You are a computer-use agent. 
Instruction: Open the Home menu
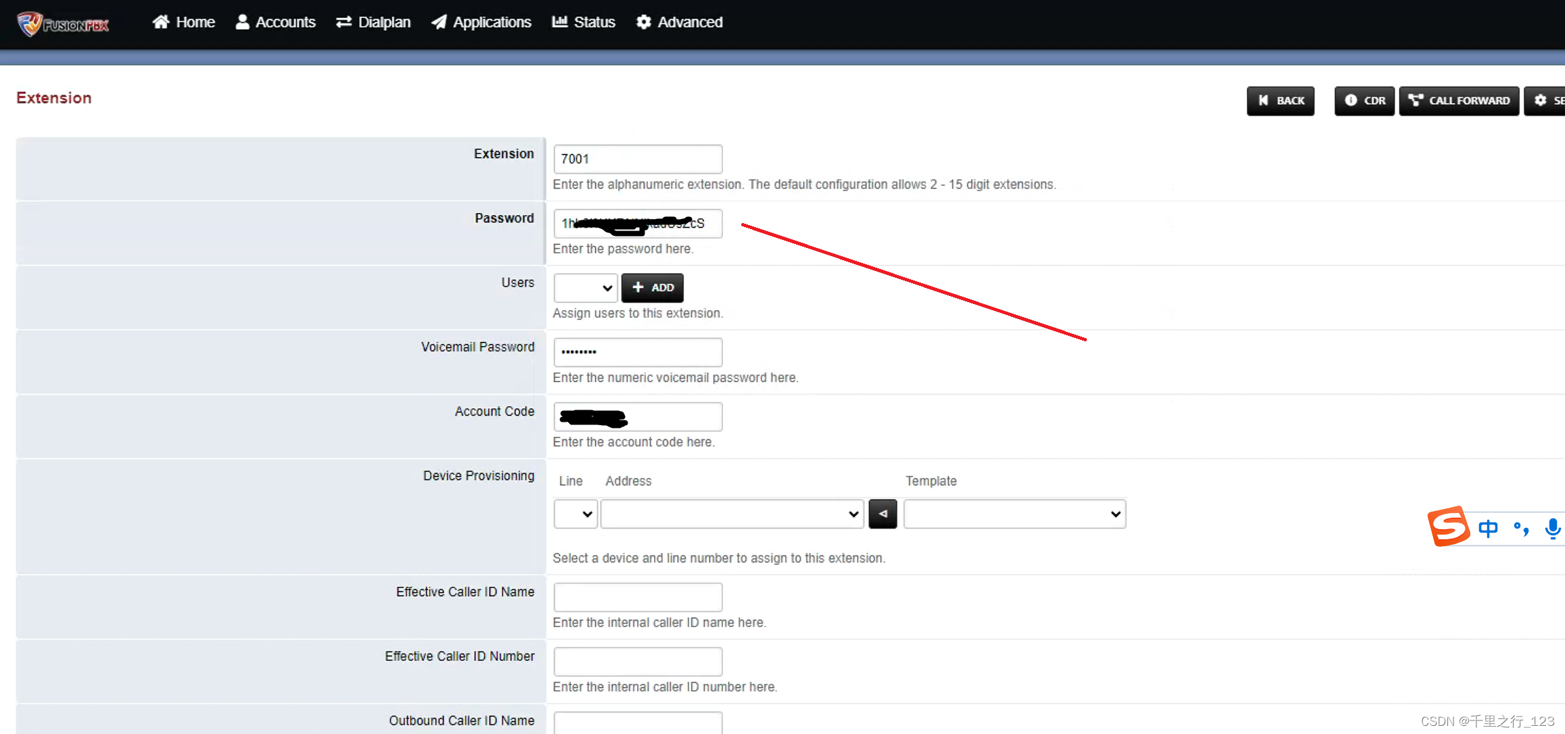coord(183,22)
